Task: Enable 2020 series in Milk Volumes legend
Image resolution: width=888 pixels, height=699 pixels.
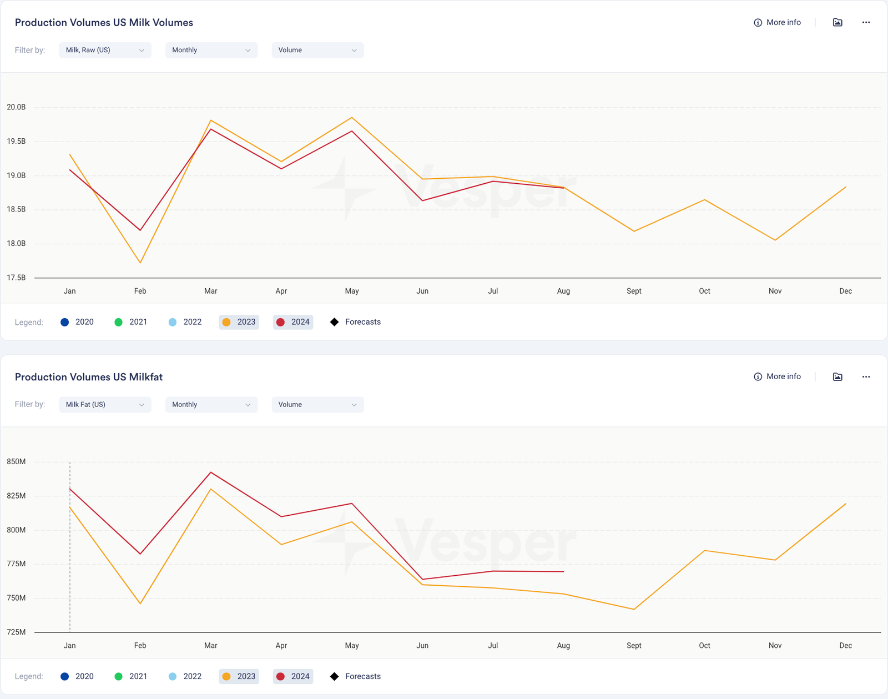Action: pyautogui.click(x=77, y=322)
